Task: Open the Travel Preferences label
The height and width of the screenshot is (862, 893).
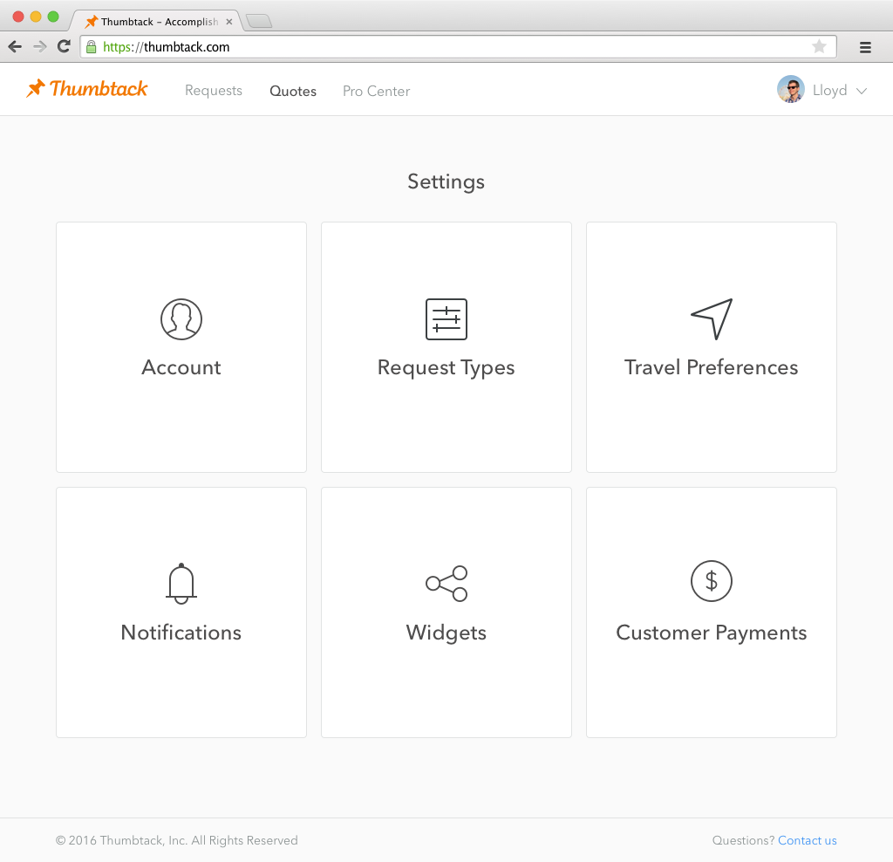Action: point(712,367)
